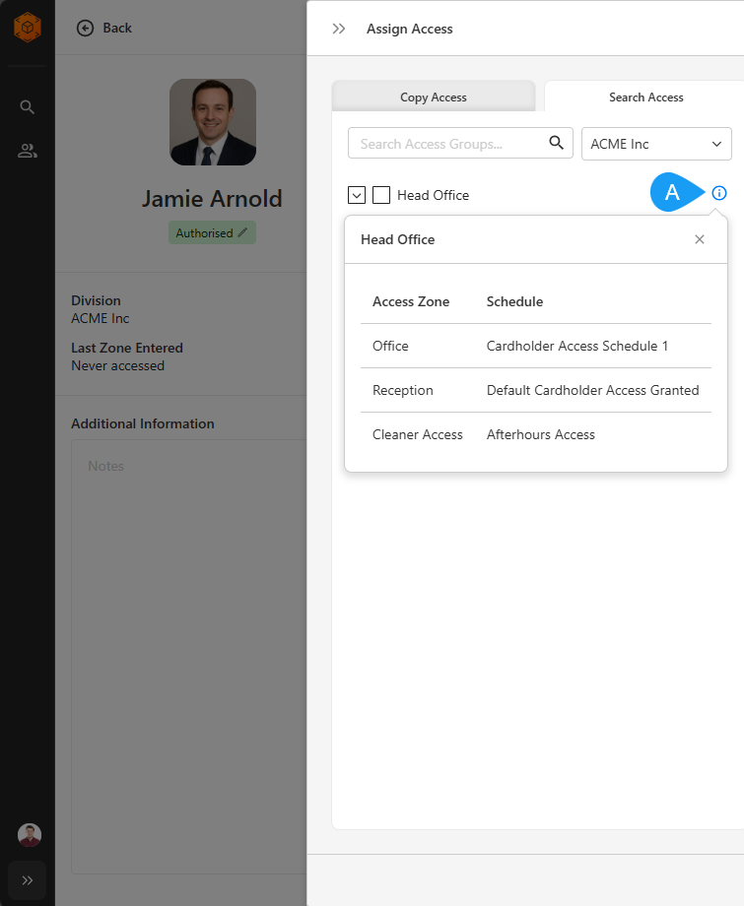
Task: Click the magnifier in the access groups search field
Action: (x=557, y=143)
